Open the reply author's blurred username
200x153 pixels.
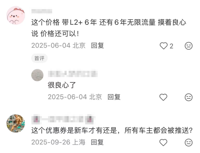[73, 74]
